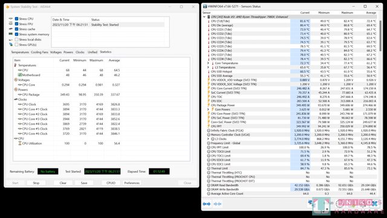The height and width of the screenshot is (218, 387).
Task: Click the thermometer icon beside CPU (Tctl/Tdie)
Action: tap(209, 21)
